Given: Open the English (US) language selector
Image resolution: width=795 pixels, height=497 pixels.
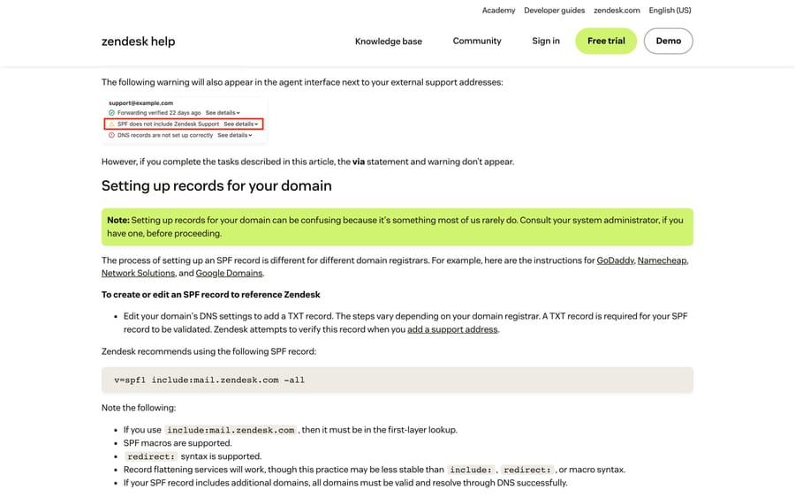Looking at the screenshot, I should pyautogui.click(x=670, y=10).
